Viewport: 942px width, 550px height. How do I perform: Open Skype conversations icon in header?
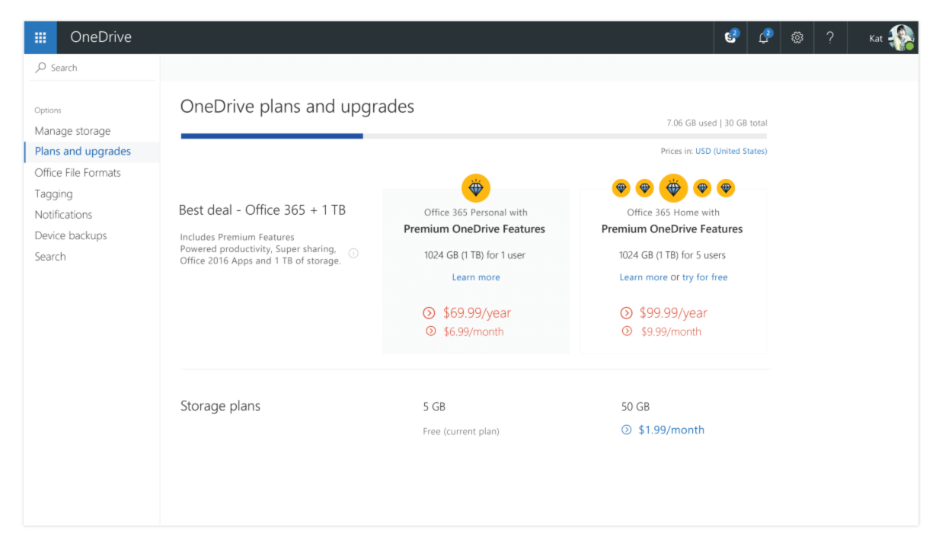coord(731,37)
